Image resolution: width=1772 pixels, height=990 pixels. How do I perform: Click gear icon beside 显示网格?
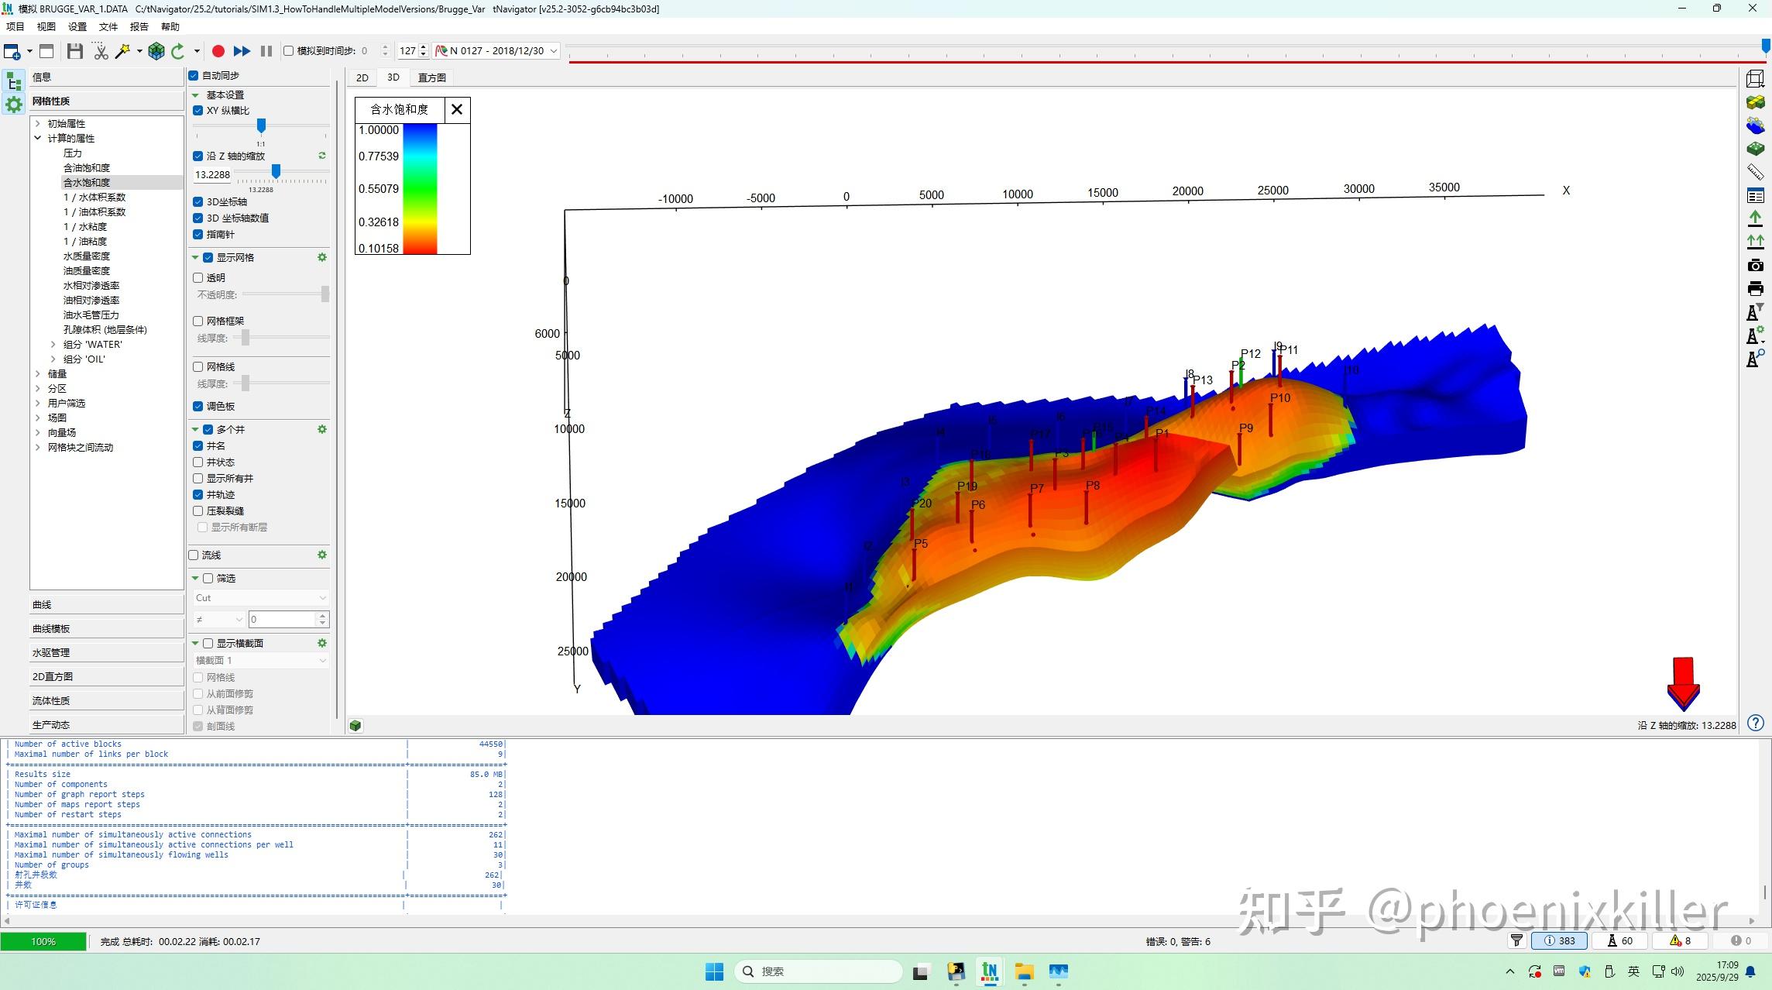pos(322,257)
